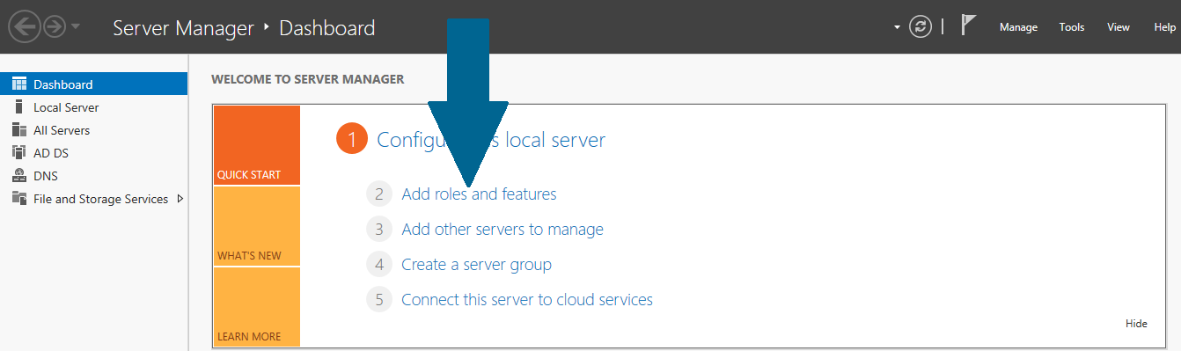This screenshot has height=351, width=1181.
Task: Click the DNS role icon
Action: pos(19,176)
